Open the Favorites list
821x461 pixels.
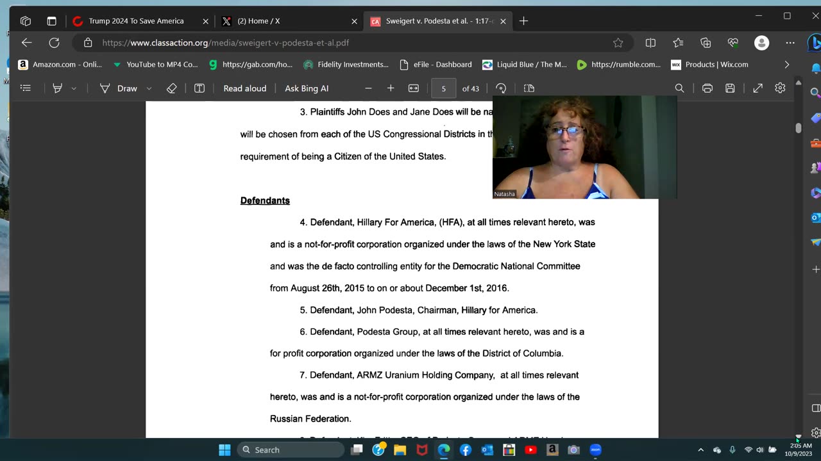click(x=678, y=43)
